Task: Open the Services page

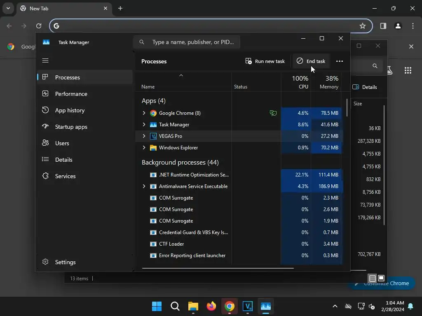Action: 85,176
